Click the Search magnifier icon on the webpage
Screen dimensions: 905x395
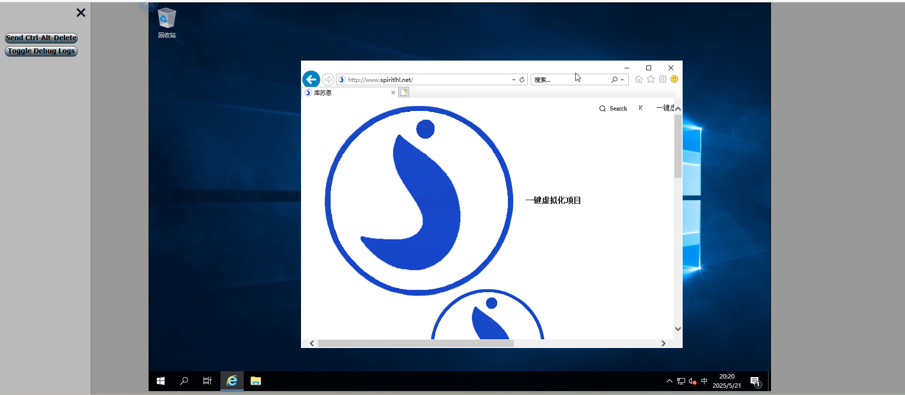(603, 109)
